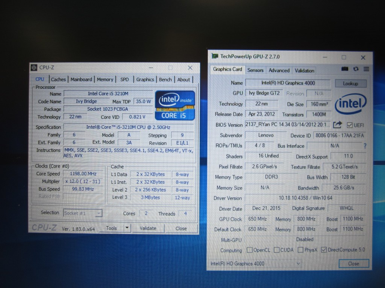This screenshot has height=288, width=385.
Task: Toggle the CUDA checkbox
Action: coord(276,250)
